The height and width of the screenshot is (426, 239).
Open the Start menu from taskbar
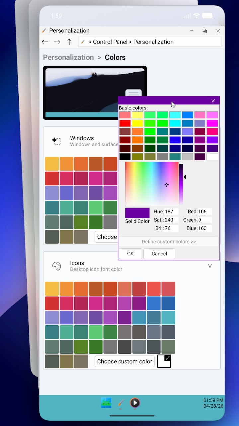[x=106, y=403]
